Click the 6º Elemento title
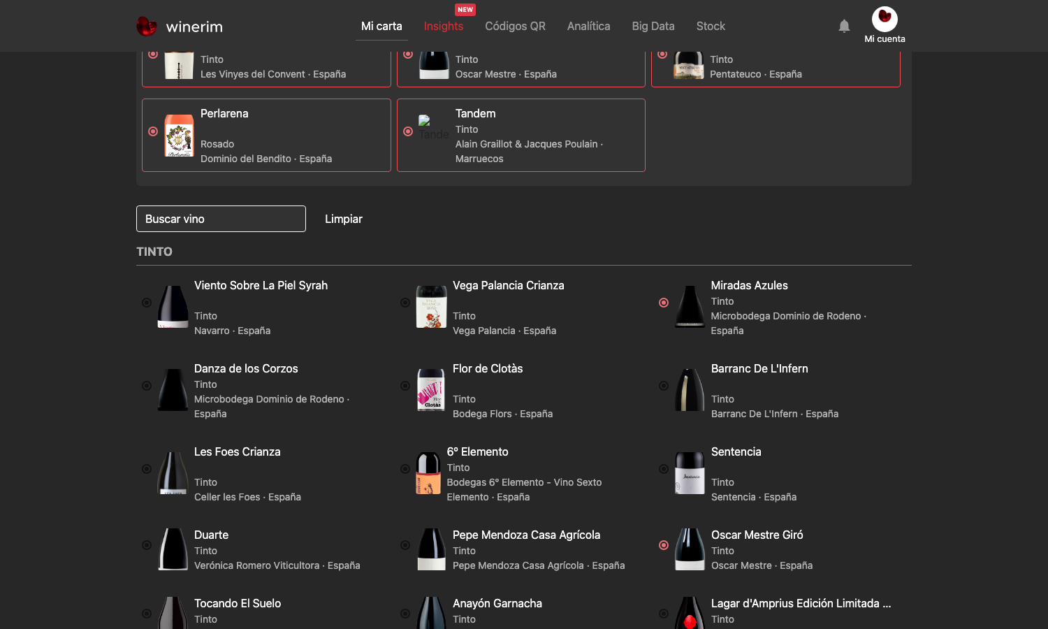Image resolution: width=1048 pixels, height=629 pixels. pos(478,451)
